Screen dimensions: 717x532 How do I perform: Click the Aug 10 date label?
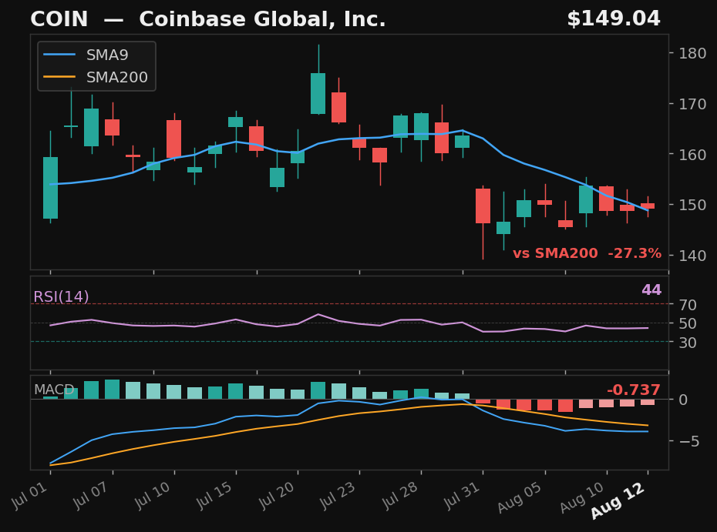(x=581, y=497)
